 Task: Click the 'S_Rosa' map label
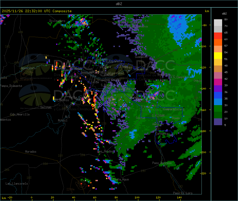(106, 85)
